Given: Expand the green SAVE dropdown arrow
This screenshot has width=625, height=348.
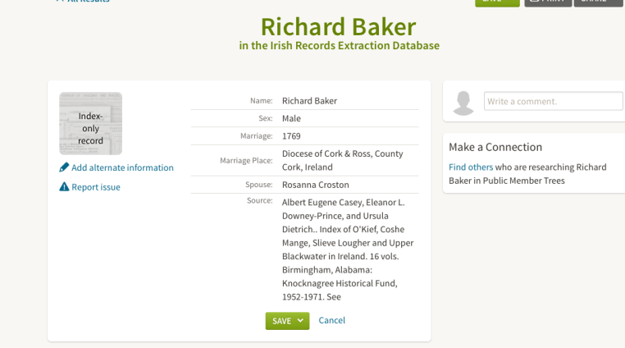Looking at the screenshot, I should pos(300,321).
